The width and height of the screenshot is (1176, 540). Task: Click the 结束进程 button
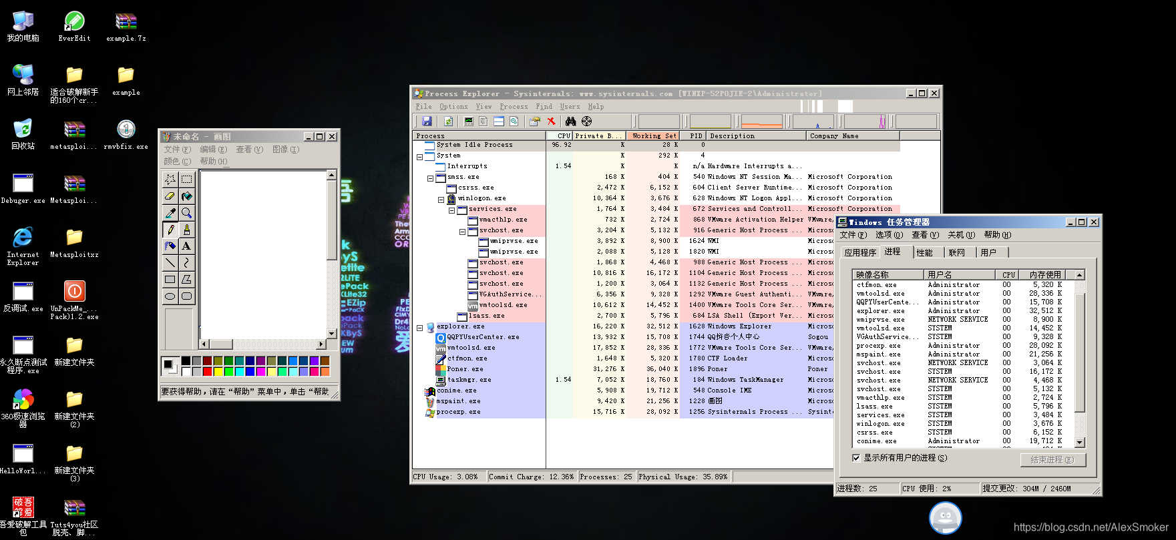[1053, 460]
